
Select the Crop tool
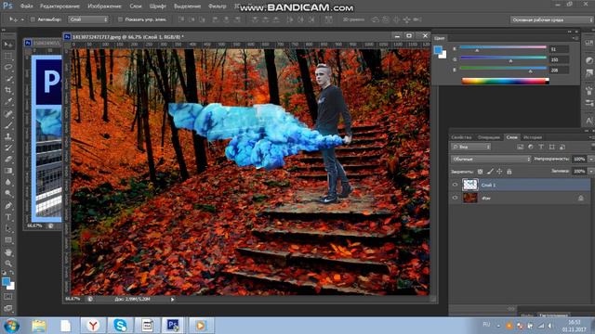tap(8, 90)
